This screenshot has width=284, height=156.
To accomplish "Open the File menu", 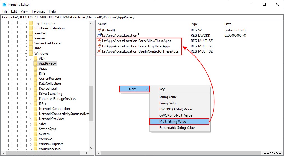I will coord(5,11).
